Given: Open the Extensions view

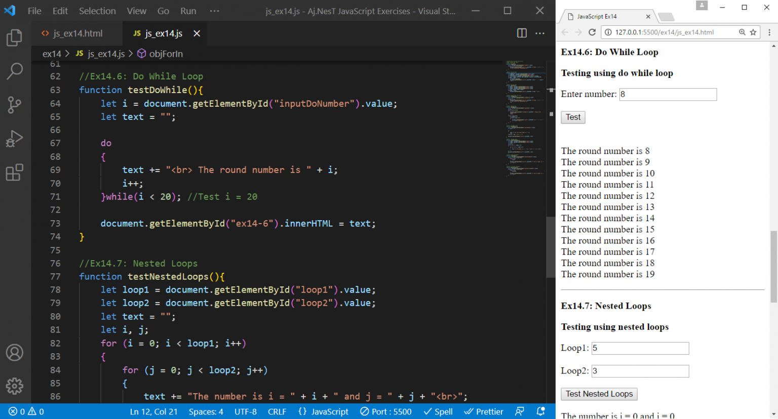Looking at the screenshot, I should coord(14,173).
